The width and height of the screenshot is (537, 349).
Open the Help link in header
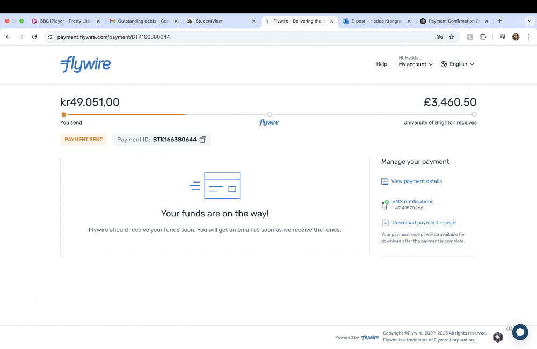[381, 64]
